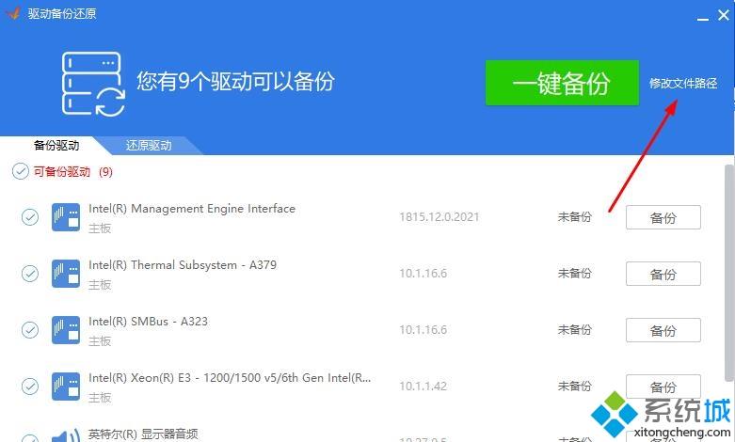Back up the Thermal Subsystem A379 driver

tap(663, 274)
